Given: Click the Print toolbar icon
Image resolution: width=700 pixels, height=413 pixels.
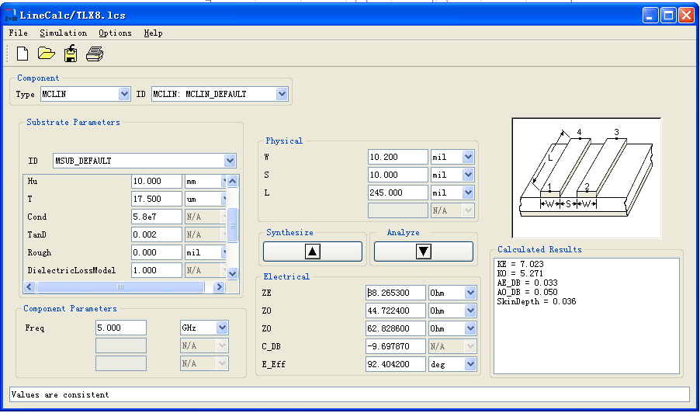Looking at the screenshot, I should pos(95,54).
